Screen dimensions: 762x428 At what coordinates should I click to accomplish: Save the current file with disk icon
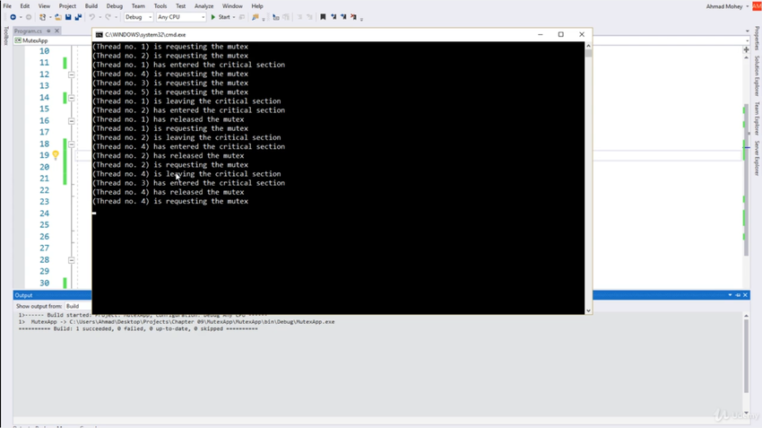(68, 17)
